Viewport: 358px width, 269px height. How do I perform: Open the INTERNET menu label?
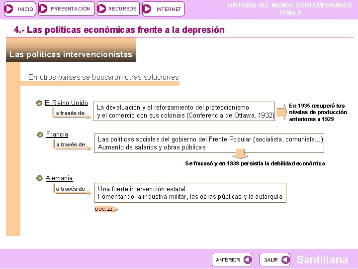169,9
